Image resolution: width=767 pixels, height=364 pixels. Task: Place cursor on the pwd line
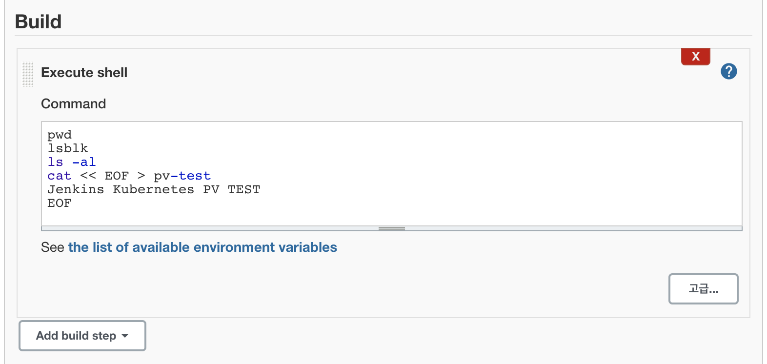pyautogui.click(x=60, y=135)
